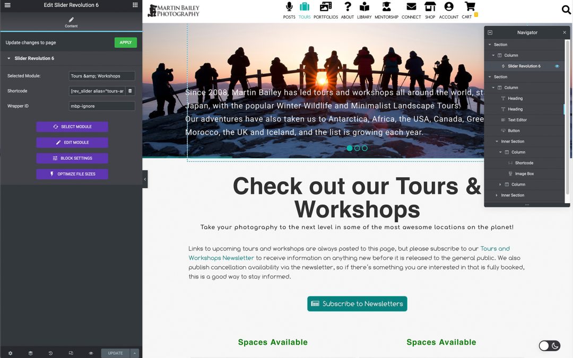Click the delete icon beside Shortcode field

[130, 91]
